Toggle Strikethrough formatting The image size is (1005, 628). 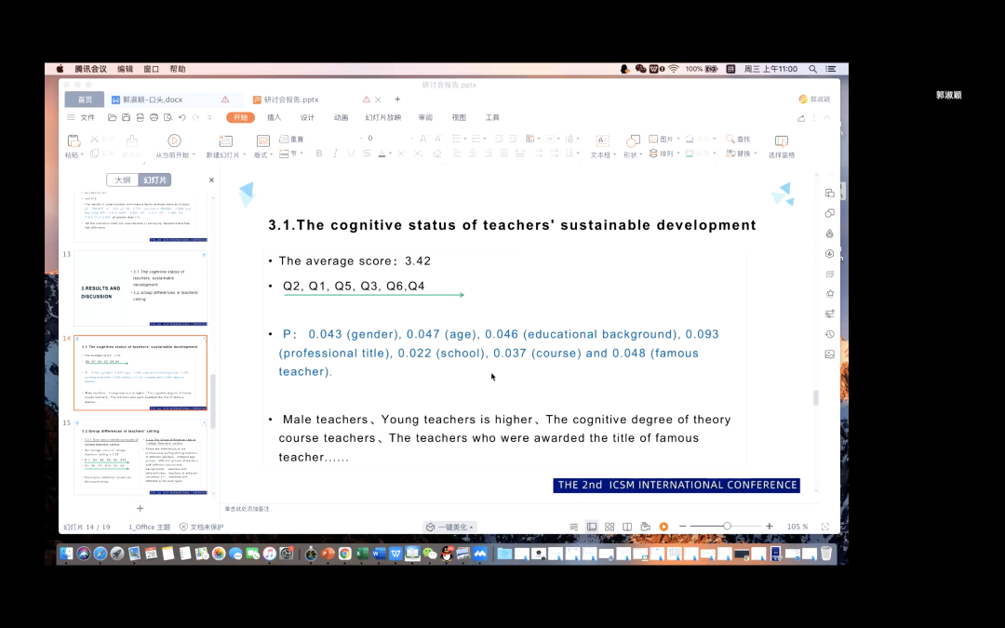(x=367, y=154)
